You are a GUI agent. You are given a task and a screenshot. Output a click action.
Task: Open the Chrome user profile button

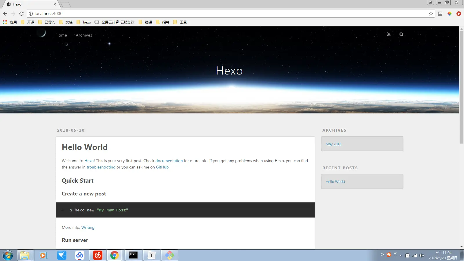431,3
